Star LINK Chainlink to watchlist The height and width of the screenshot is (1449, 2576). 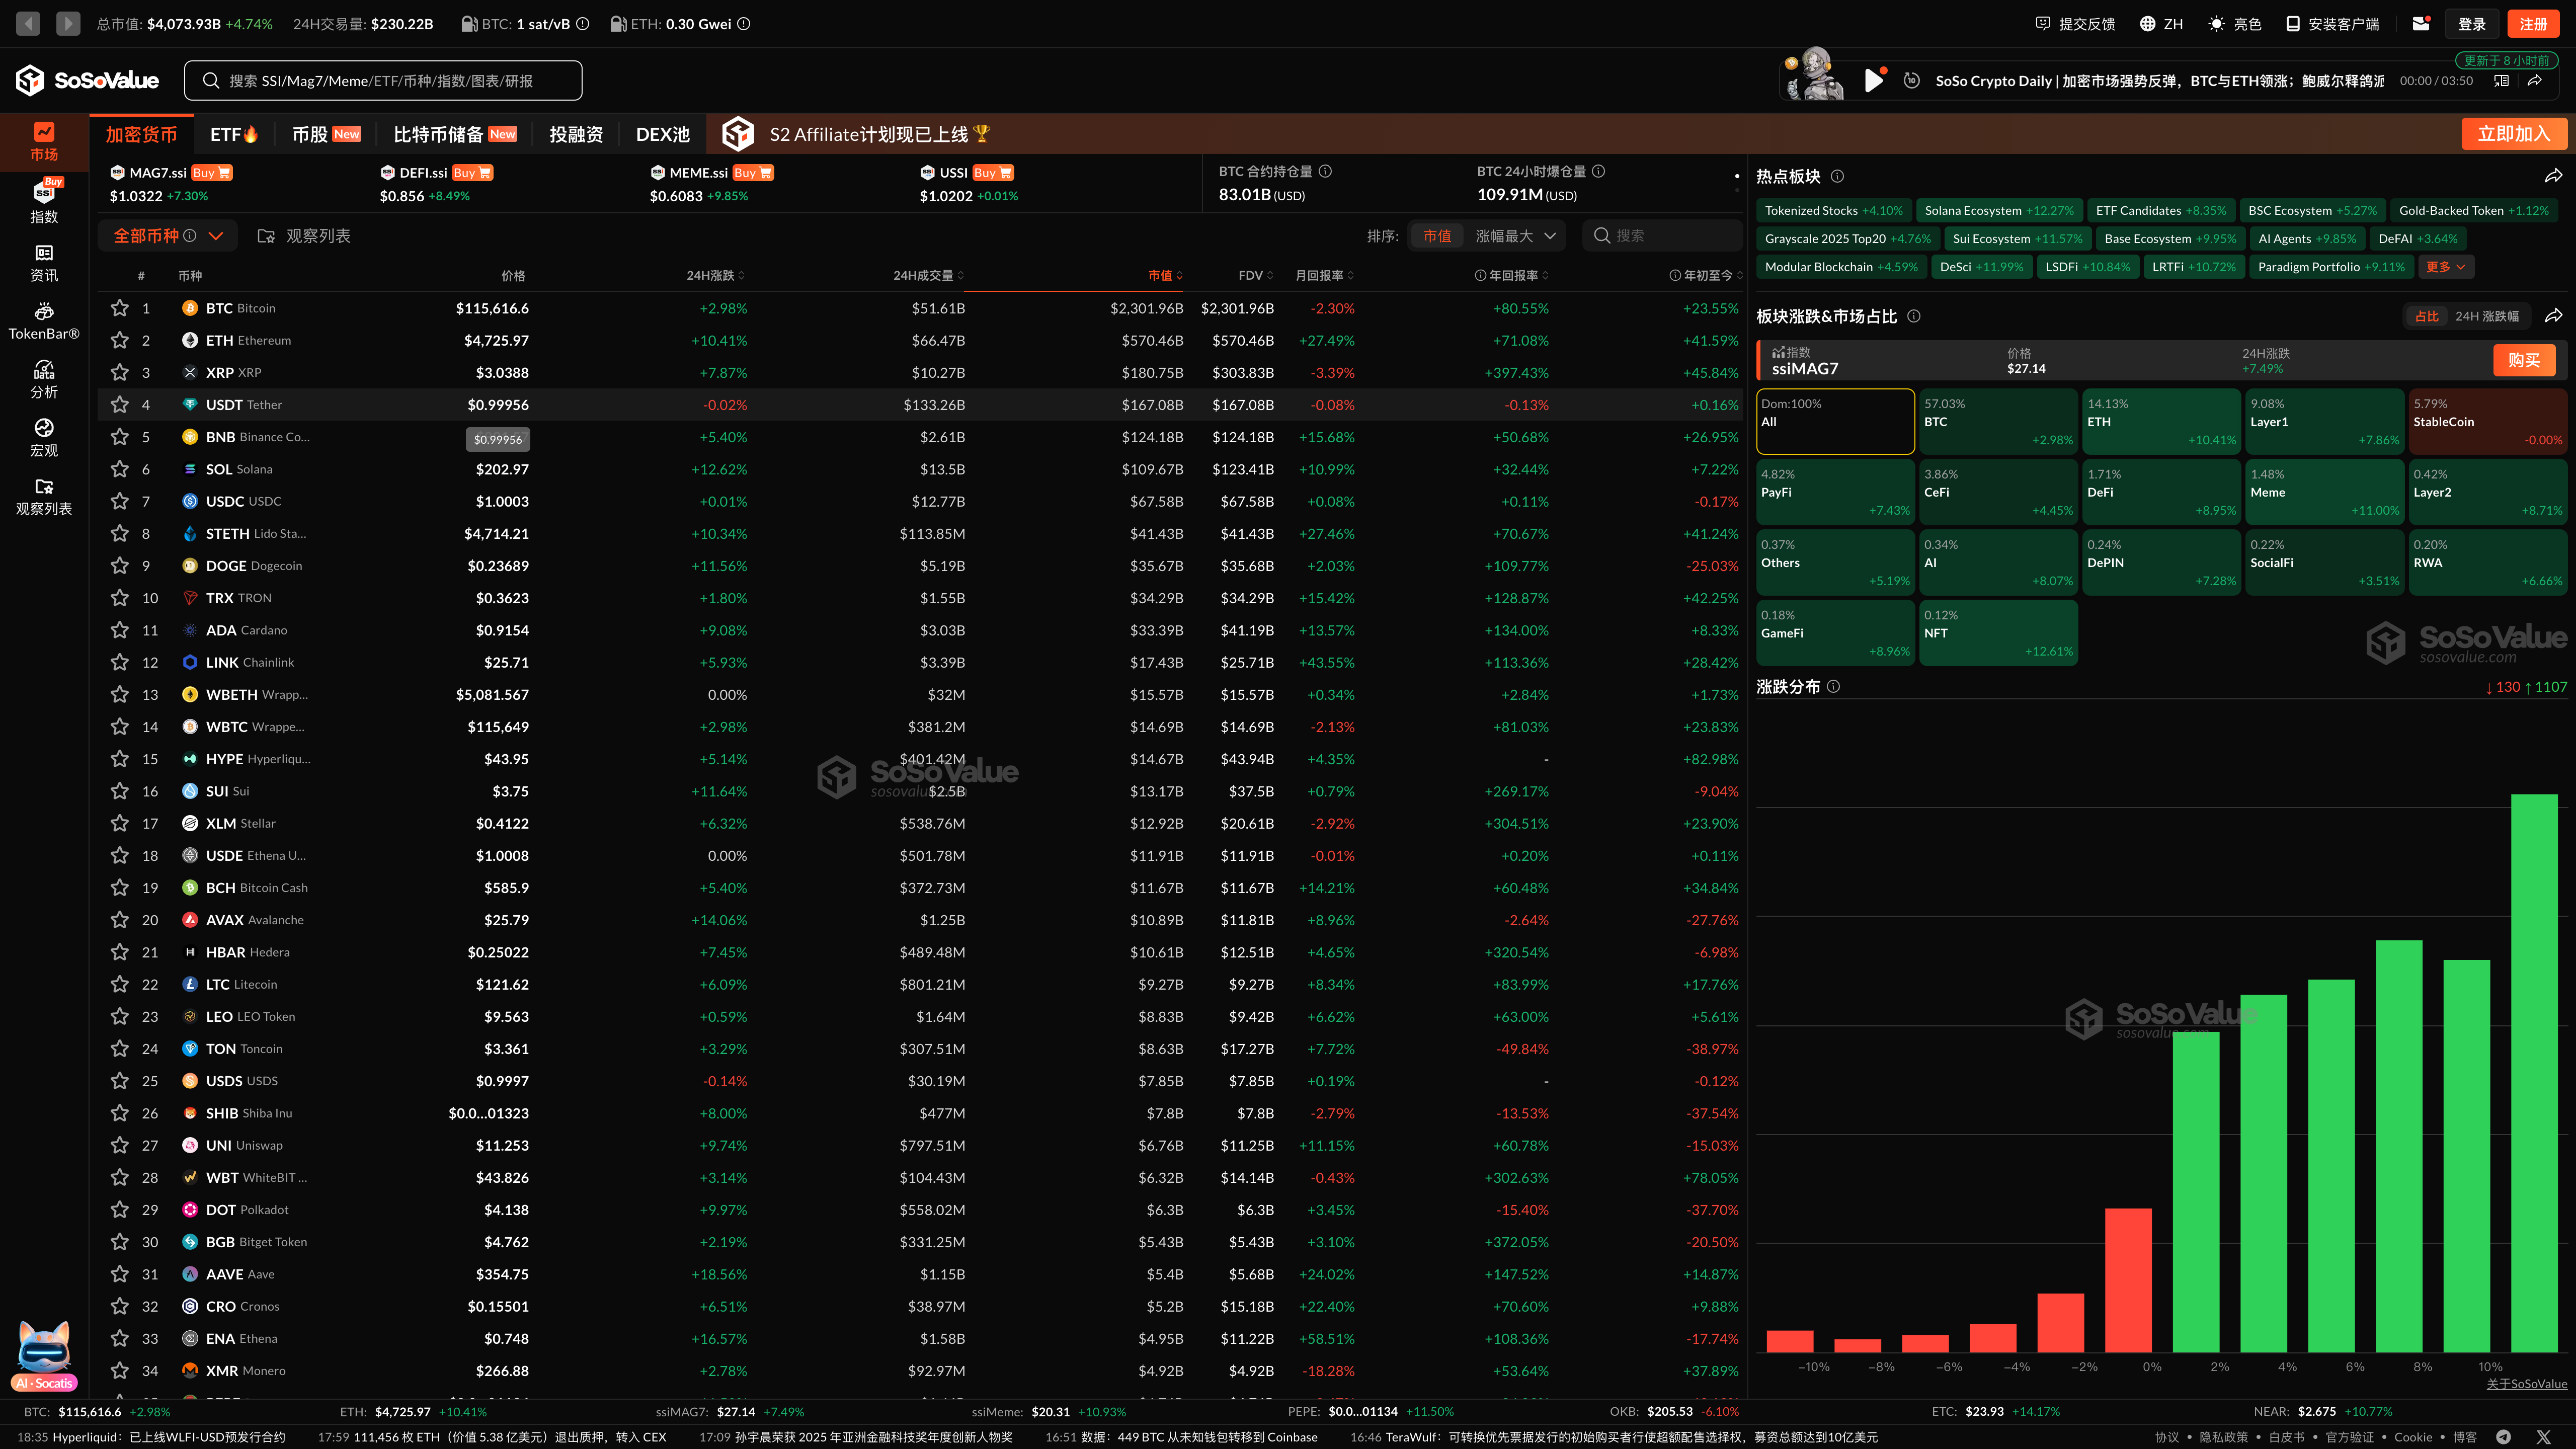[120, 662]
